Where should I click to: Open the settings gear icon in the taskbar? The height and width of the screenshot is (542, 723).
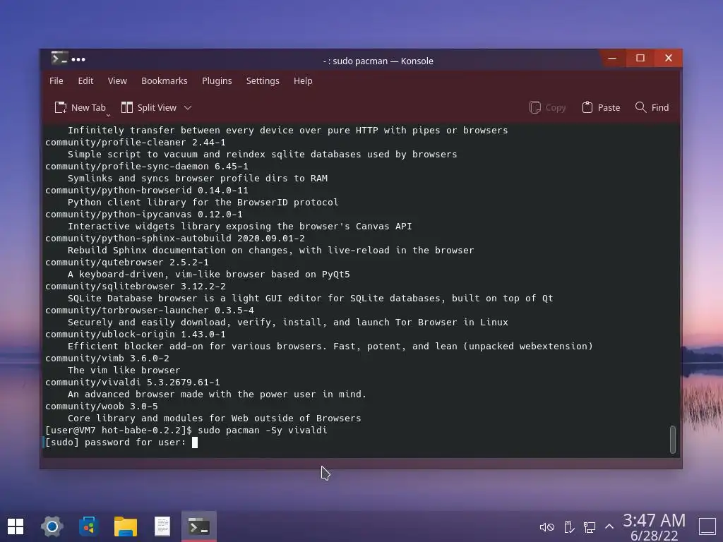[52, 526]
